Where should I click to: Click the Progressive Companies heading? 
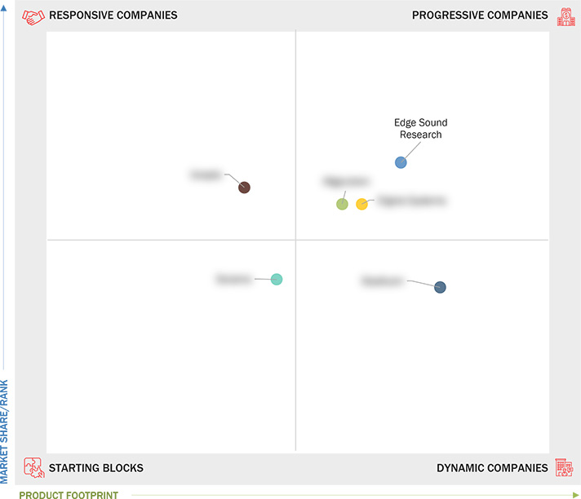480,15
